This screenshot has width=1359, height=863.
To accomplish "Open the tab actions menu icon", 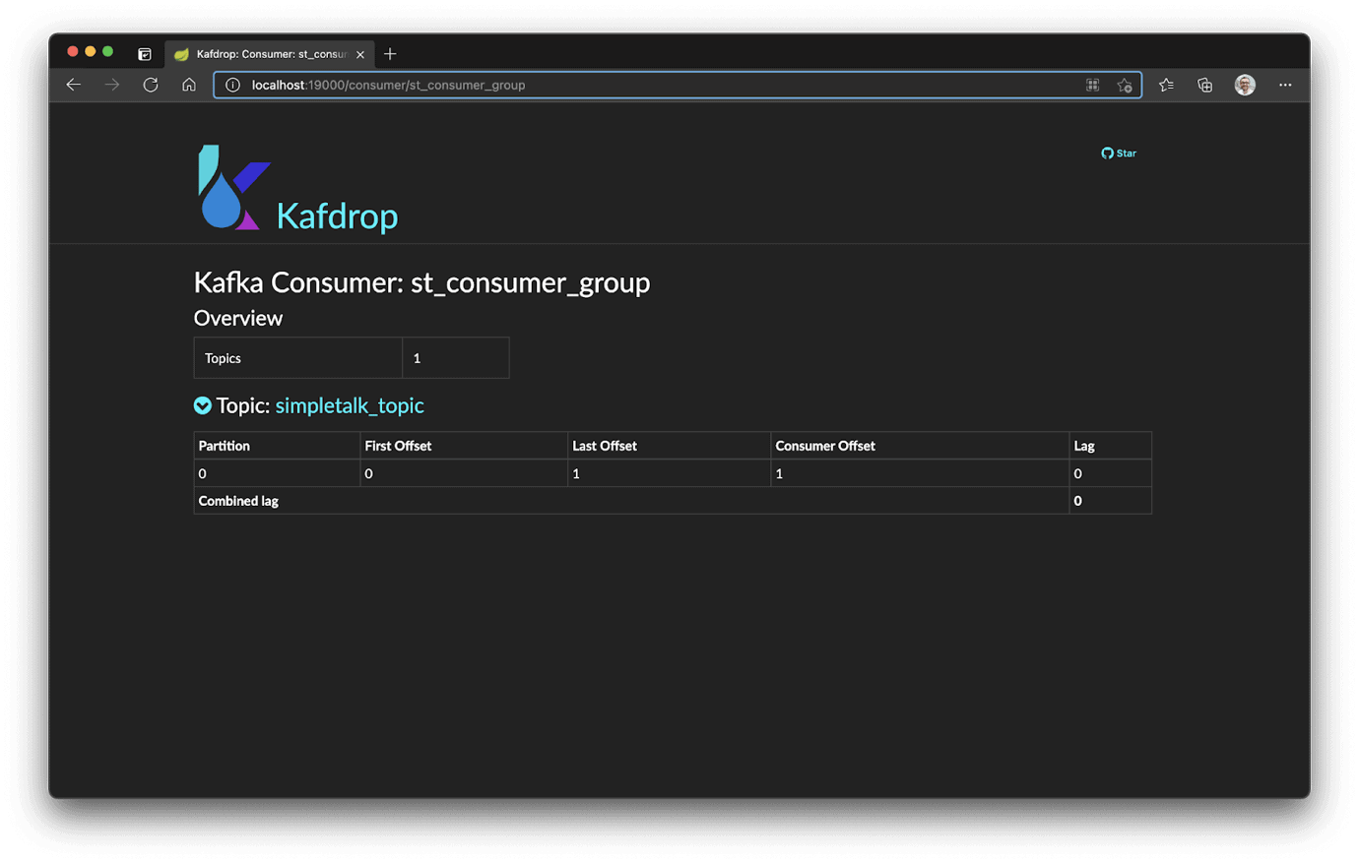I will click(145, 54).
